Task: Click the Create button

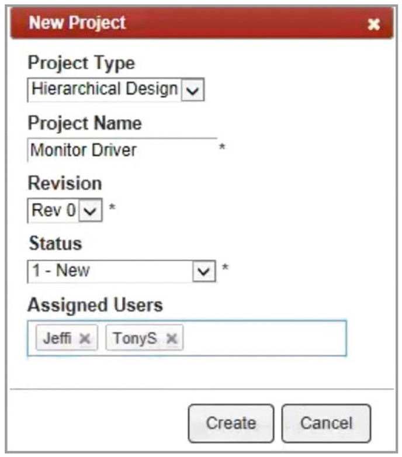Action: pyautogui.click(x=231, y=423)
